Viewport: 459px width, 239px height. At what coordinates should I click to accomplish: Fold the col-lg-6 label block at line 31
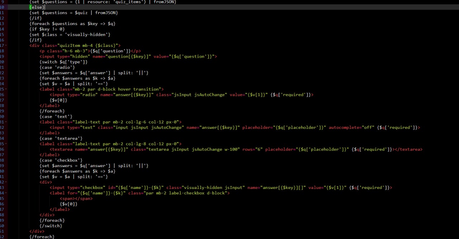click(x=6, y=122)
